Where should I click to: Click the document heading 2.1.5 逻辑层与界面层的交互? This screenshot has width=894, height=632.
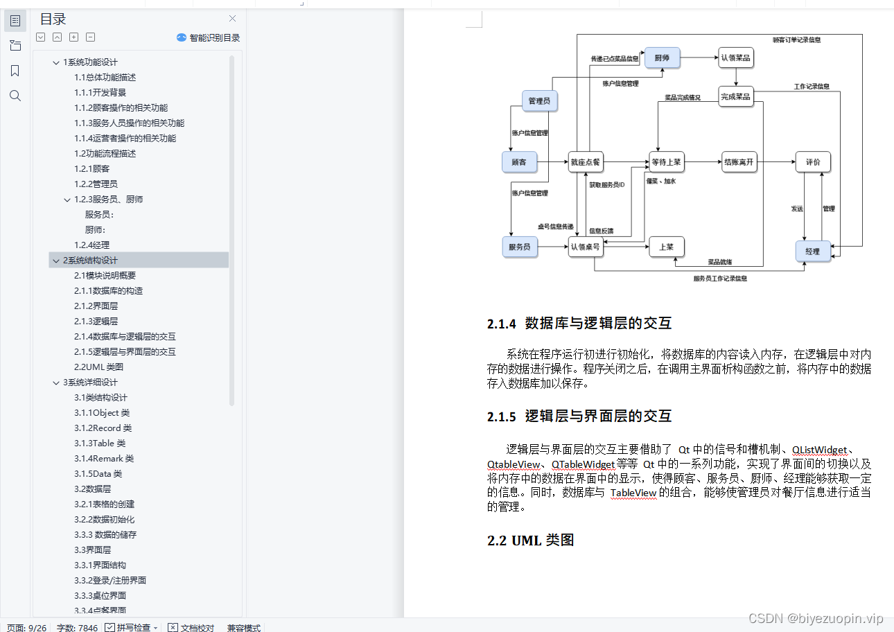[579, 416]
